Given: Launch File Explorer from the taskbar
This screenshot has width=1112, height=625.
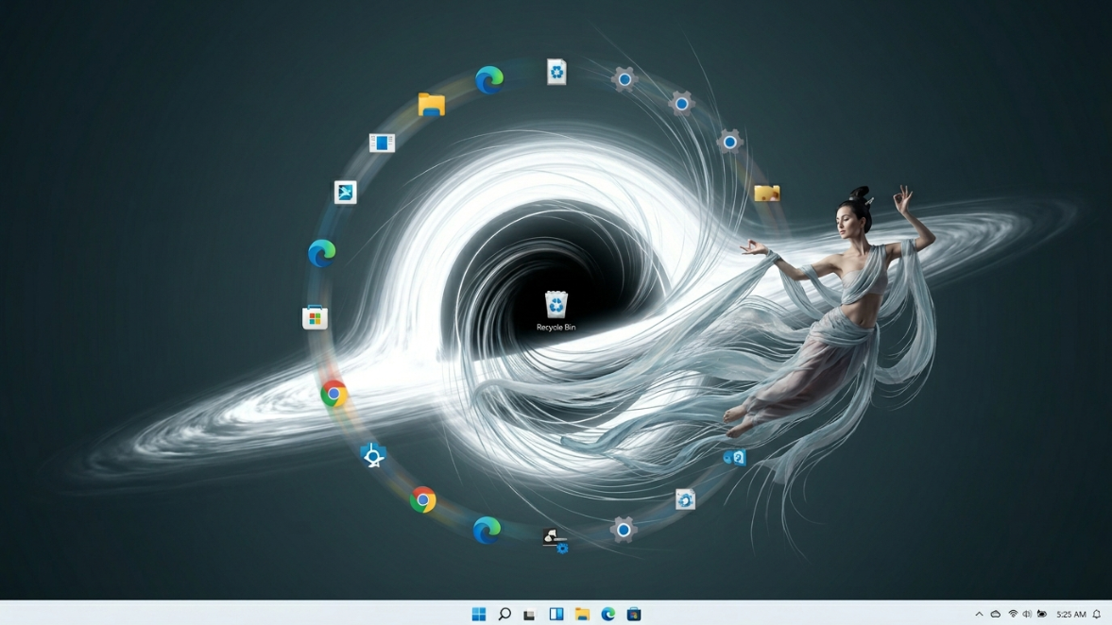Looking at the screenshot, I should click(582, 615).
